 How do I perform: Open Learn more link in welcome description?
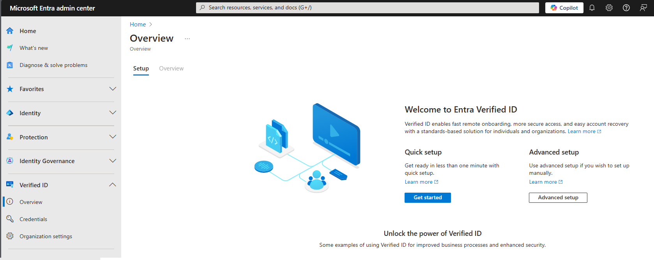tap(584, 132)
